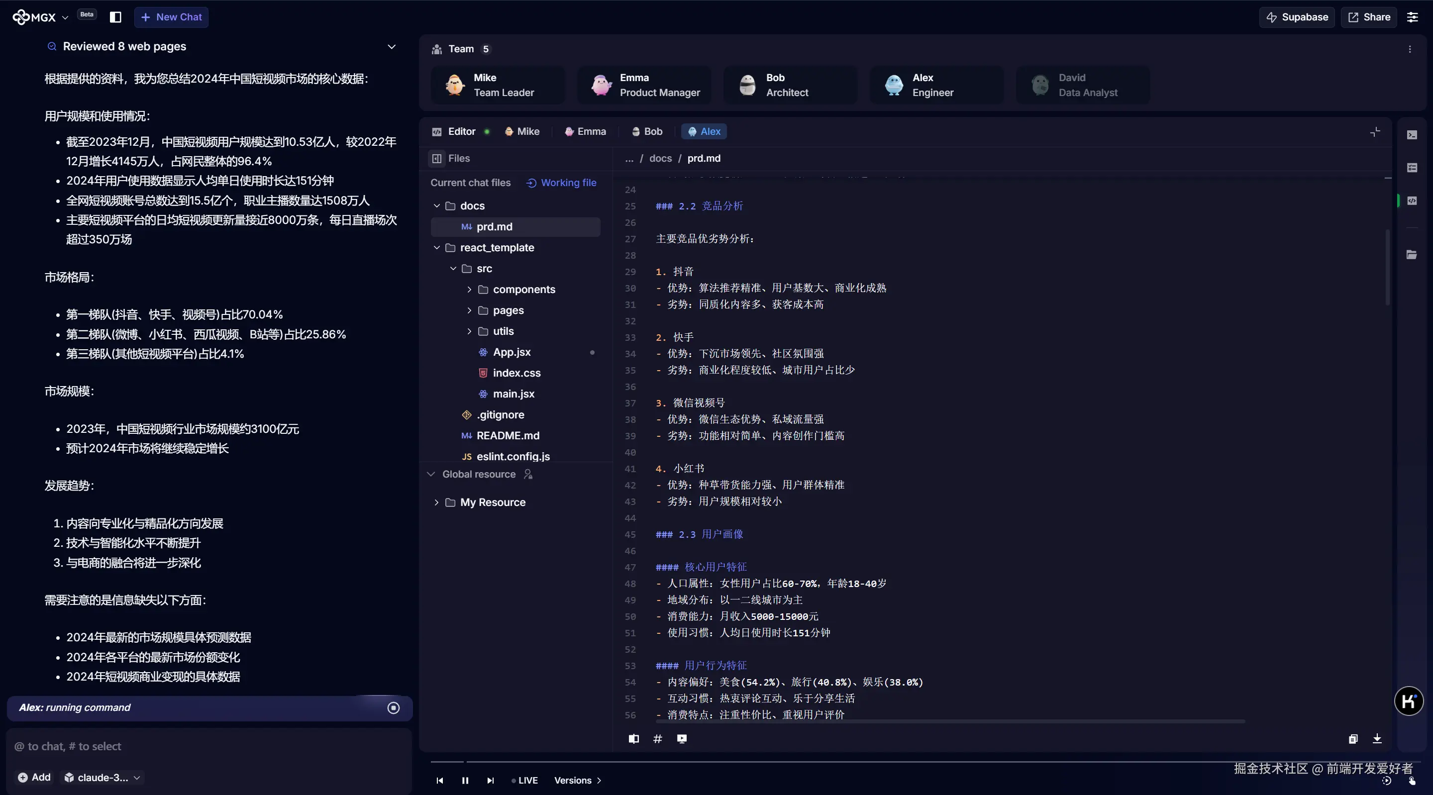Click the hash icon below editor

(657, 739)
